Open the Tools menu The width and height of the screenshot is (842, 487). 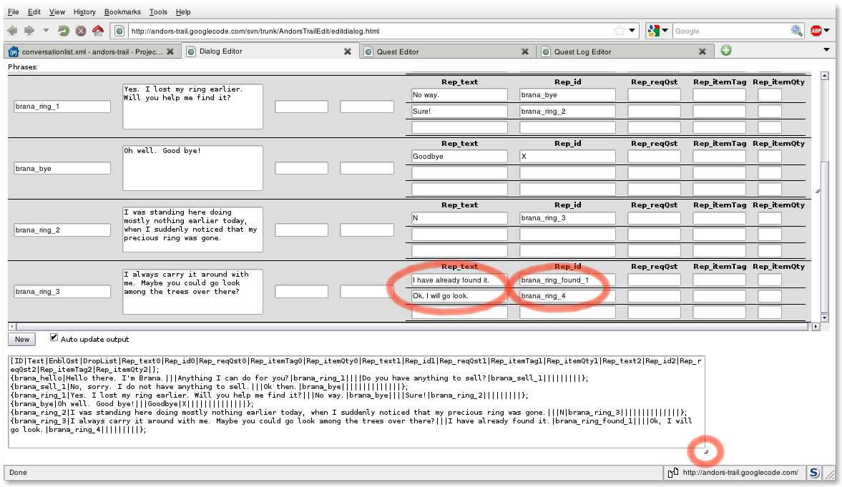(x=158, y=12)
